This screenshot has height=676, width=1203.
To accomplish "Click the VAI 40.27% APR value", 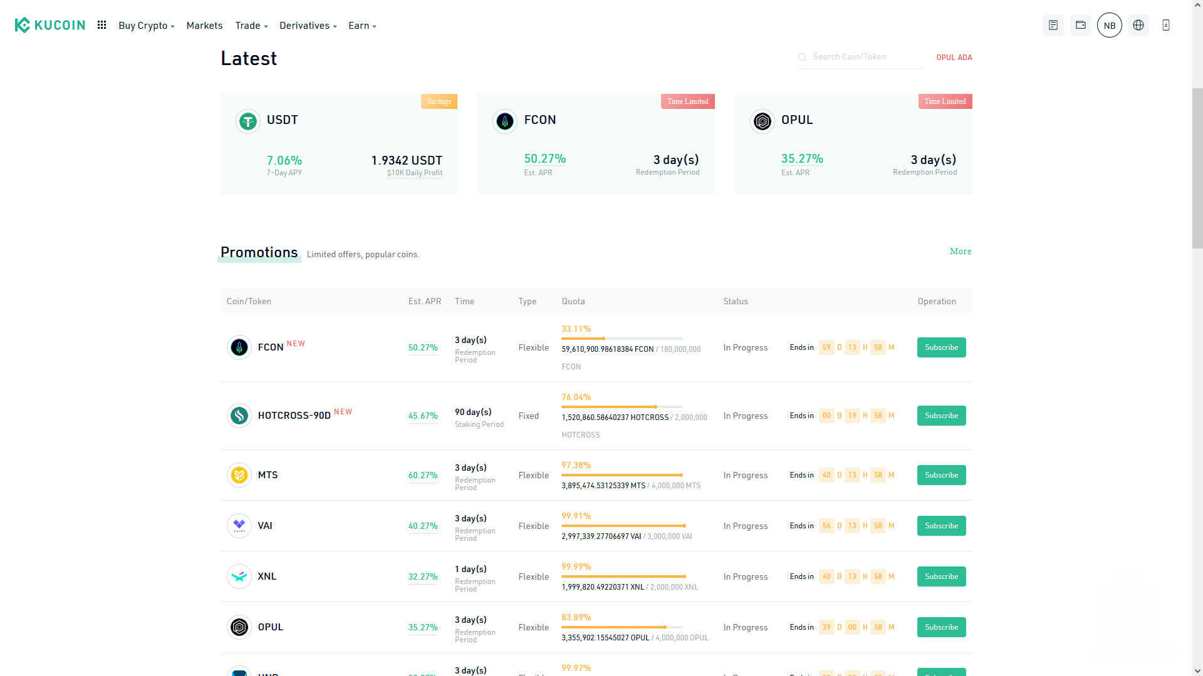I will click(x=423, y=526).
